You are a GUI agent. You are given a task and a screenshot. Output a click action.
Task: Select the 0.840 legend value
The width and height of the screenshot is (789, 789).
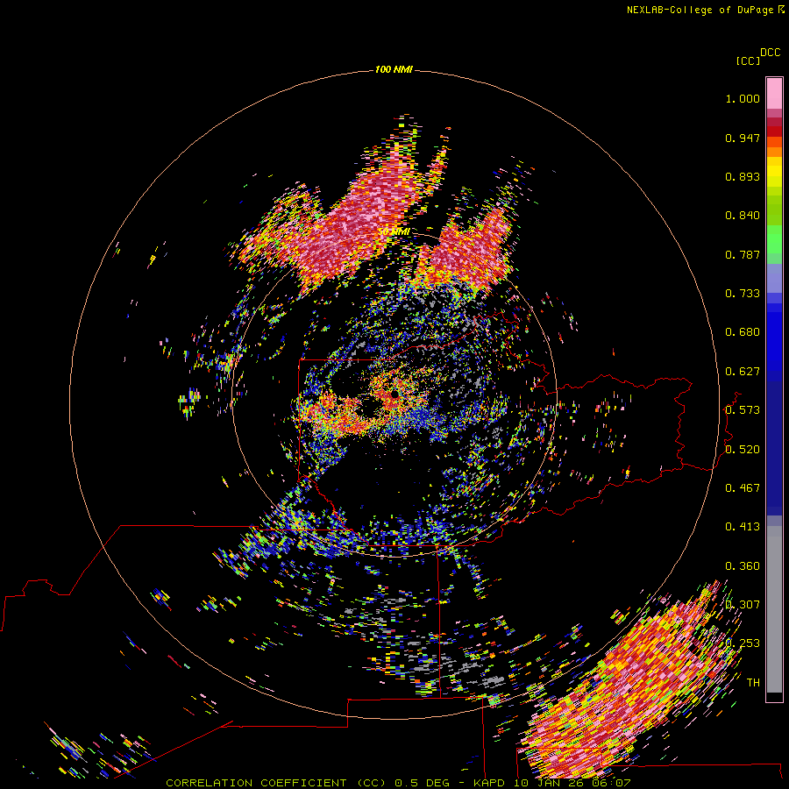point(743,216)
